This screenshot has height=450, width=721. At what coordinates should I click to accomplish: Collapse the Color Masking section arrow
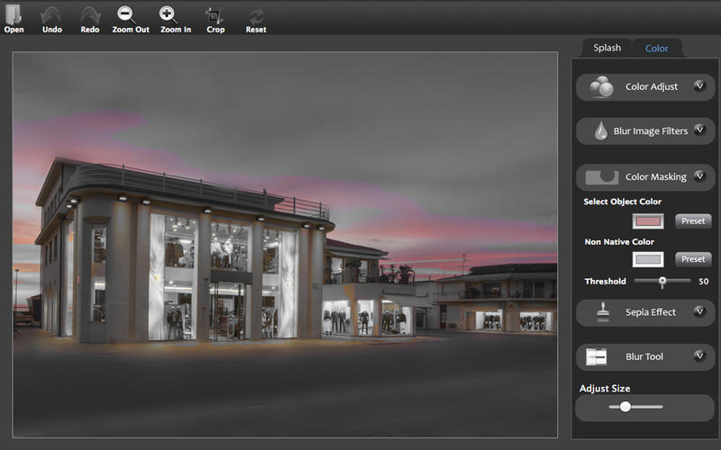pos(699,176)
